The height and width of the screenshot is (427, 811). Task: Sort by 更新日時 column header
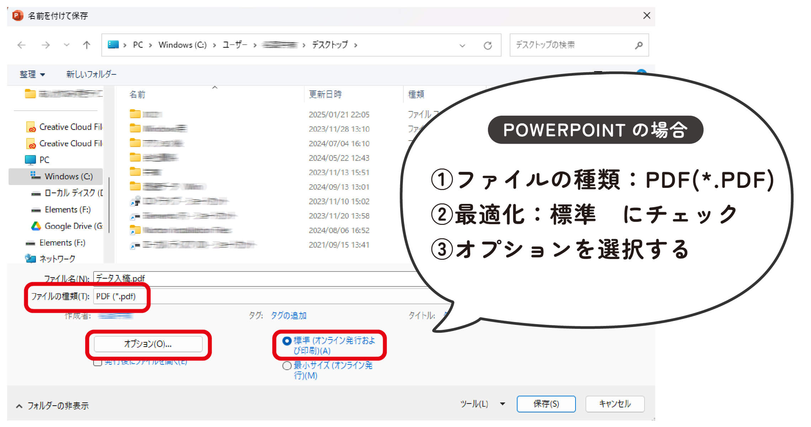coord(325,94)
